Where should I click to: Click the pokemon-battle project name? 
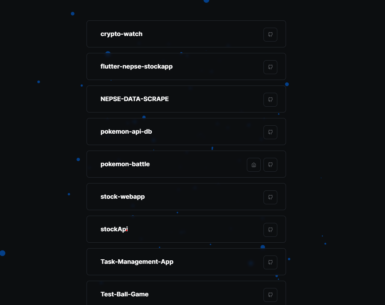125,164
